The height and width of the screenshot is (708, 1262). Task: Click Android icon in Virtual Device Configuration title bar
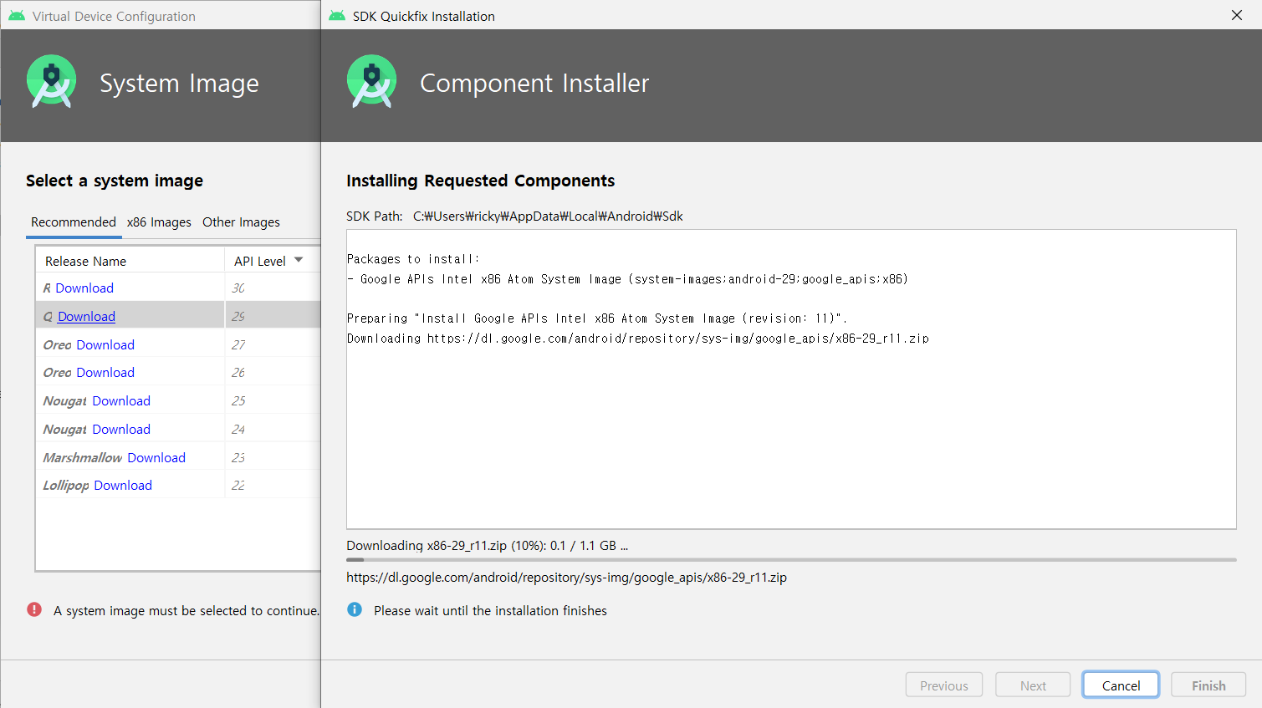point(17,16)
